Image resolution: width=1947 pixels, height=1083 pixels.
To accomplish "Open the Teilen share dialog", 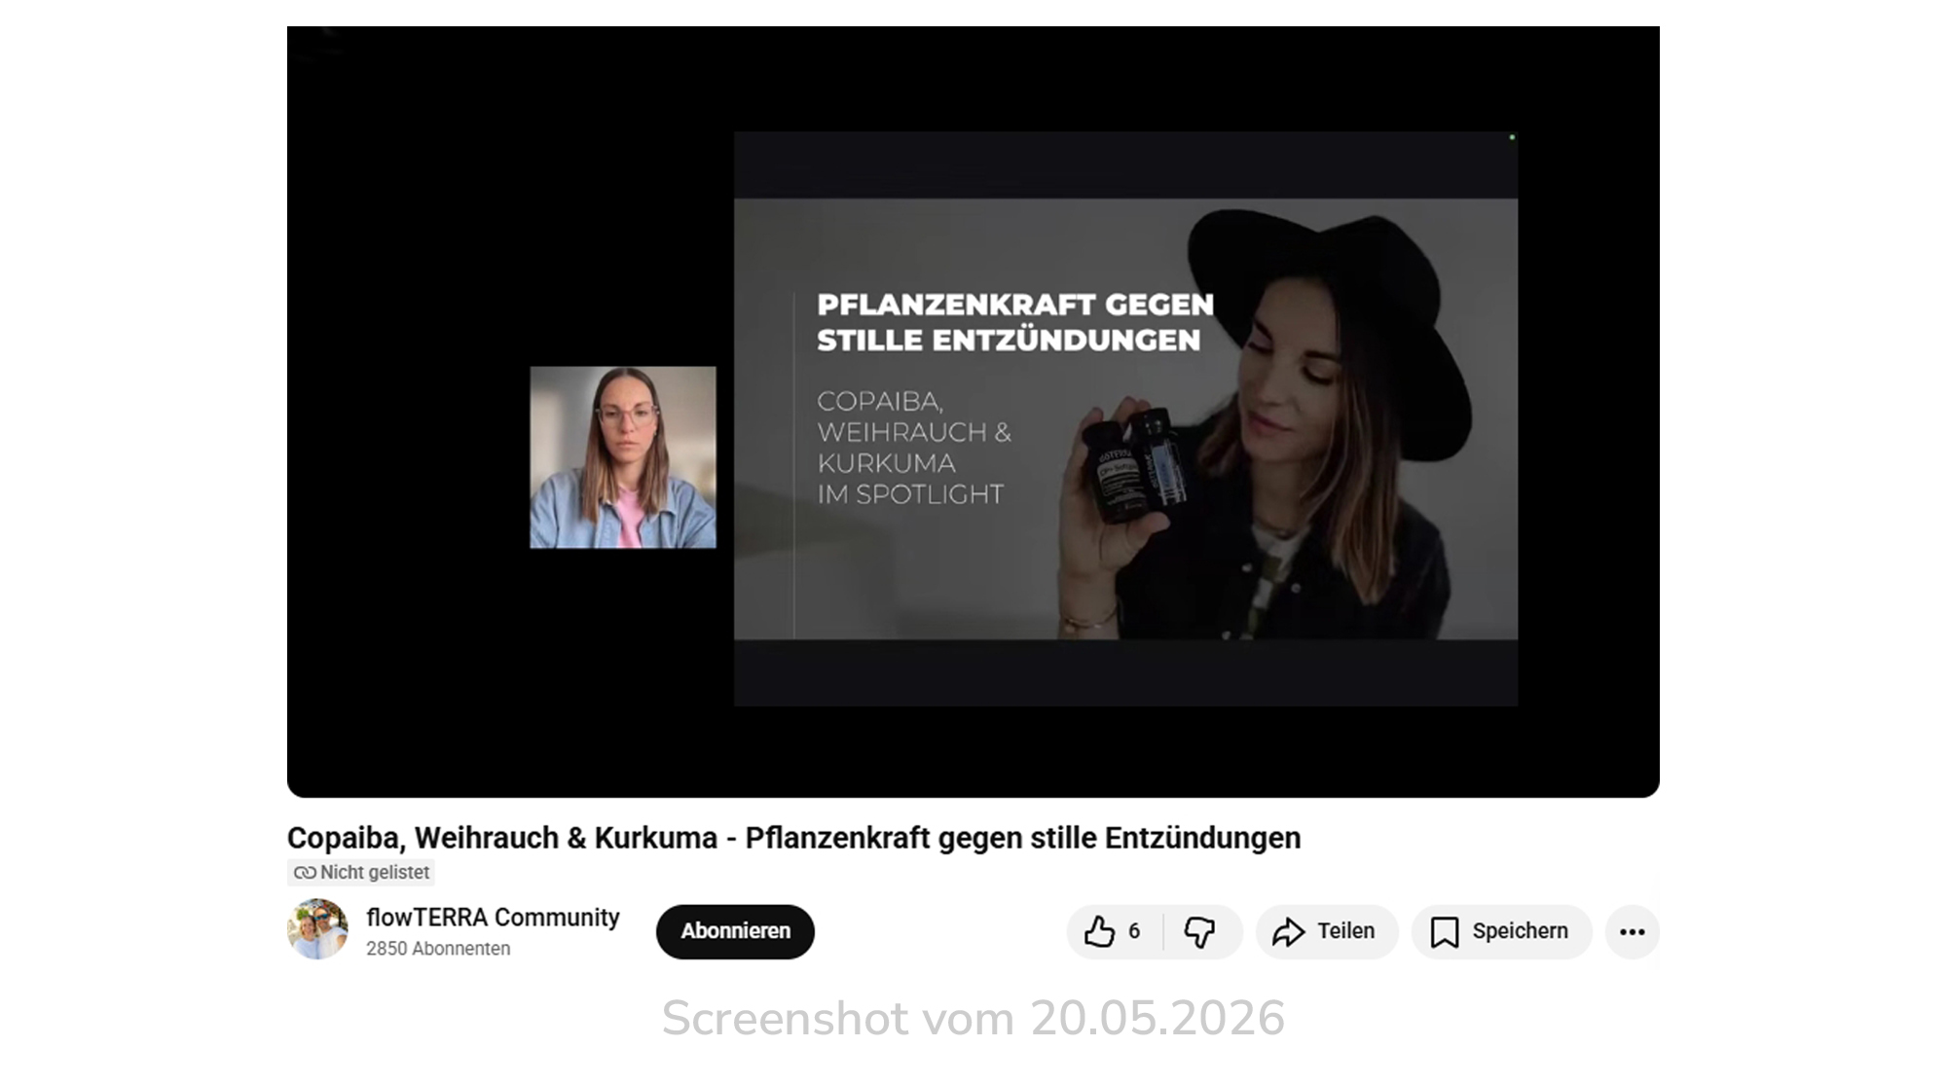I will point(1327,931).
